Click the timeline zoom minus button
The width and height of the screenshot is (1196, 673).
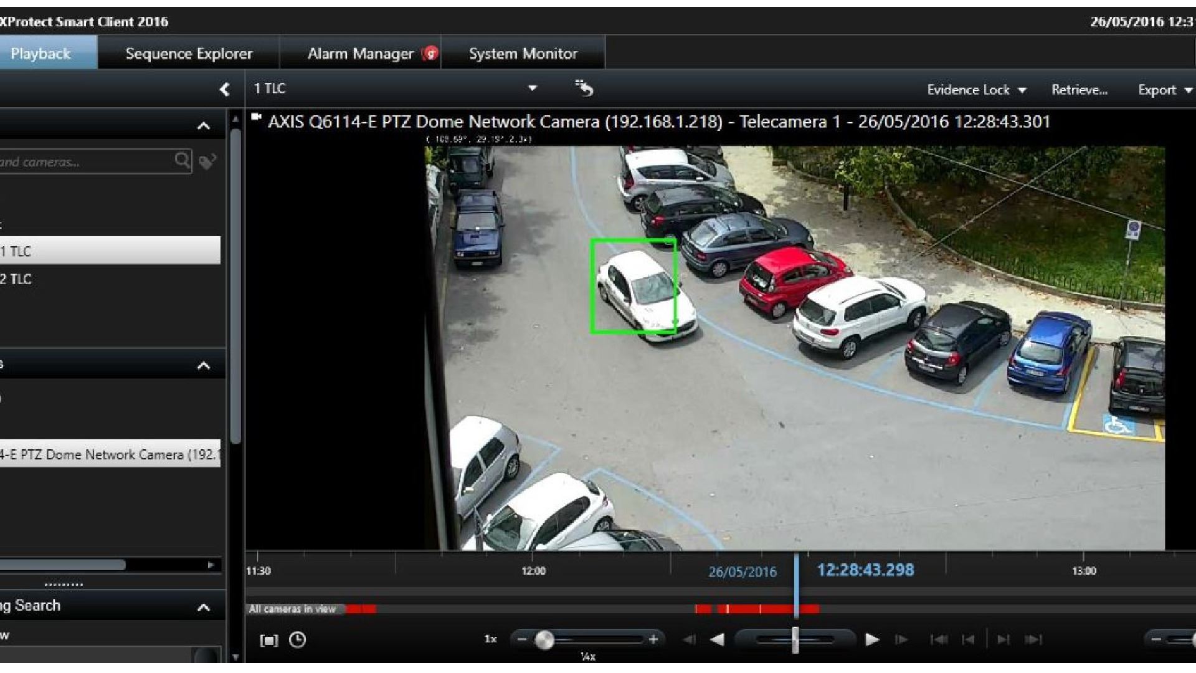coord(1155,639)
